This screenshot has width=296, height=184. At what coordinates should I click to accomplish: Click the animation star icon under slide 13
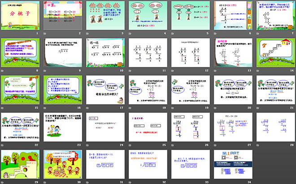pos(215,70)
